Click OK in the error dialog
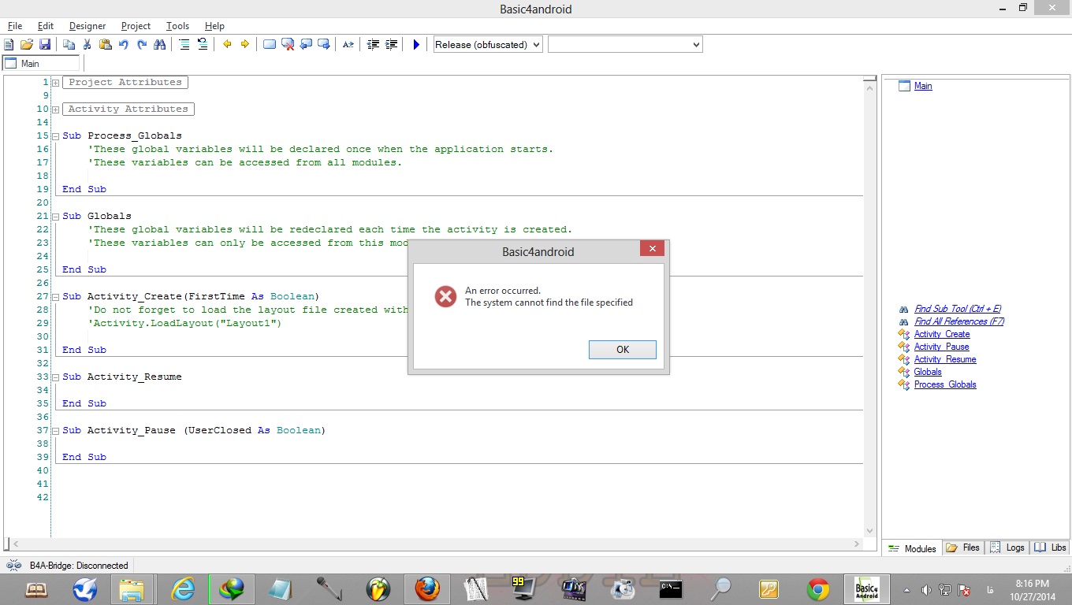Image resolution: width=1072 pixels, height=605 pixels. coord(622,349)
